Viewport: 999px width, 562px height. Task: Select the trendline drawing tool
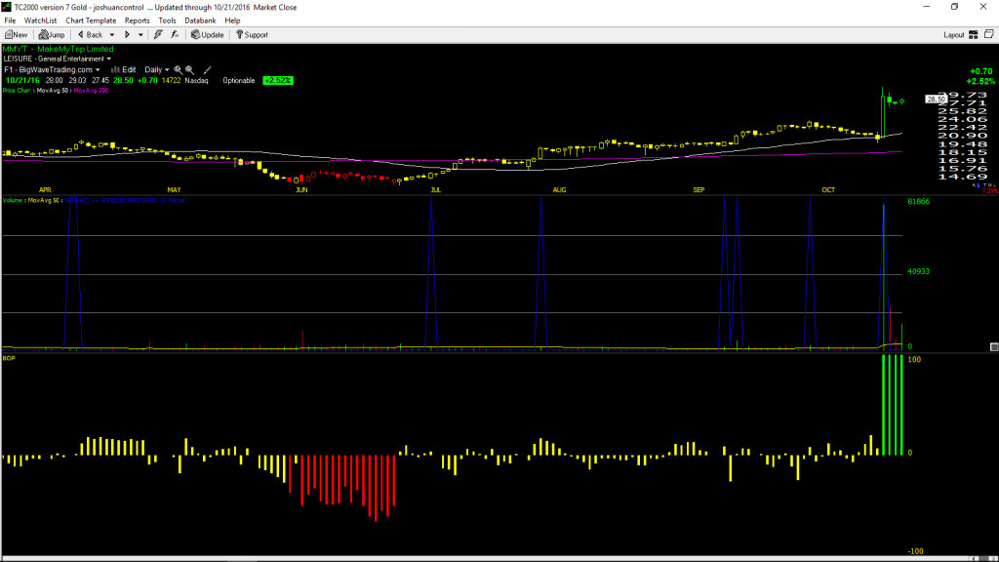pyautogui.click(x=207, y=70)
